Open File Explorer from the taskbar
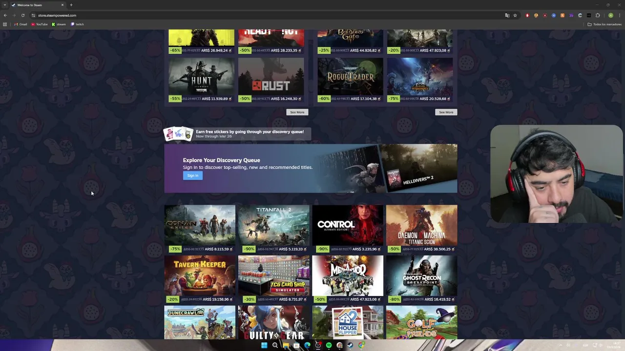Viewport: 625px width, 351px height. tap(286, 345)
